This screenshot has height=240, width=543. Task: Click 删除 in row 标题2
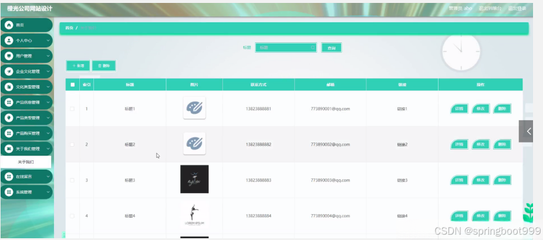coord(502,144)
